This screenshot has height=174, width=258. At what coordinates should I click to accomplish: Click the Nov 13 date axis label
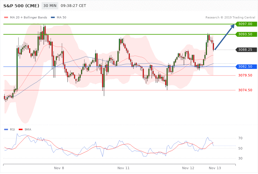(x=215, y=168)
